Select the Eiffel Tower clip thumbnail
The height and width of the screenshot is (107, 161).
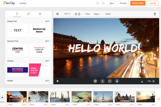[103, 97]
